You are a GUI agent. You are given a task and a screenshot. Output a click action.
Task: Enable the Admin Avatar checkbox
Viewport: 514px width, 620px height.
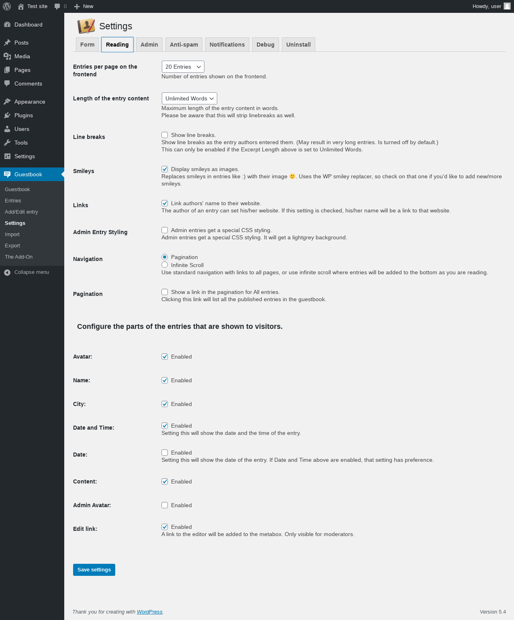point(165,505)
